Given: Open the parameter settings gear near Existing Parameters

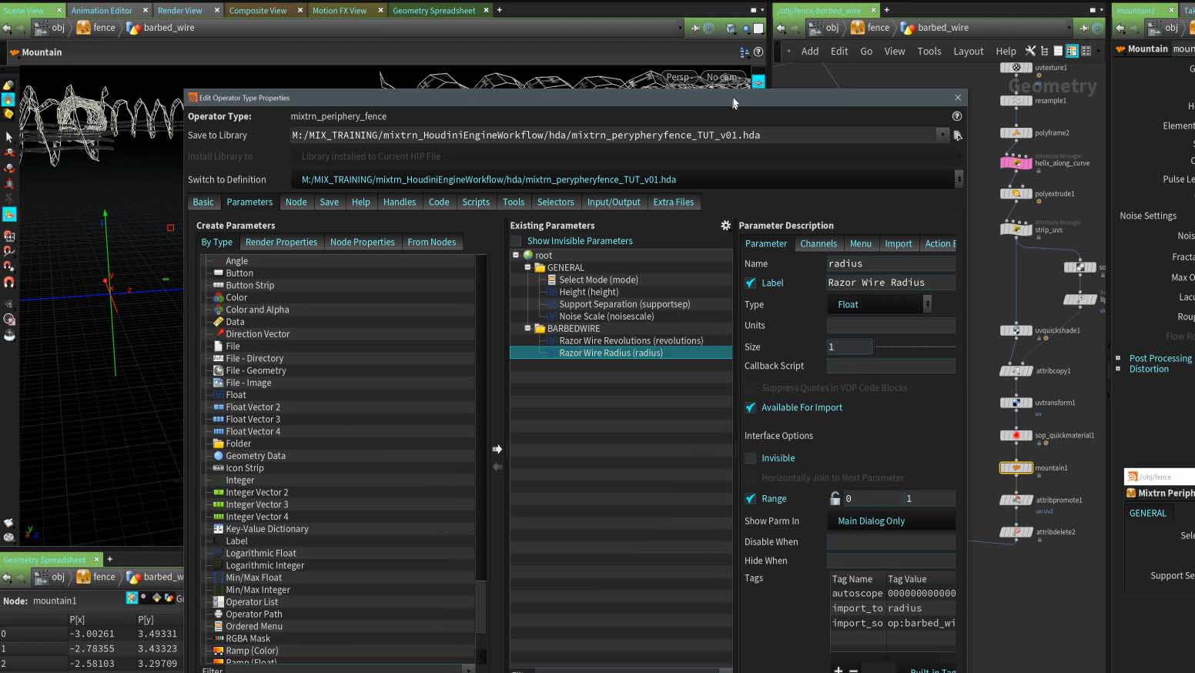Looking at the screenshot, I should click(x=725, y=225).
